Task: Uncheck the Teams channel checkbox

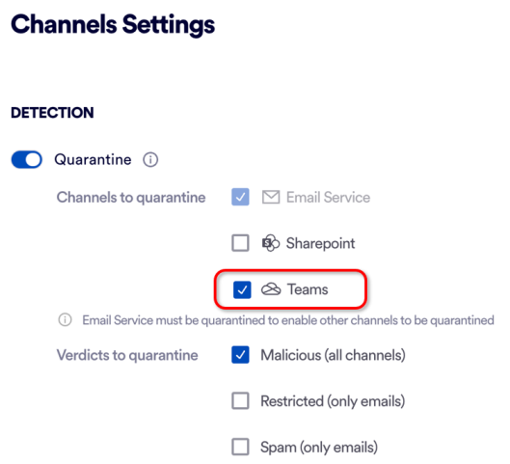Action: pos(242,289)
